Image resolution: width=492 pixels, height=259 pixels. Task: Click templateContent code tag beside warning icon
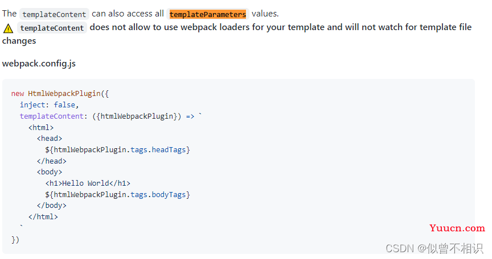click(52, 28)
